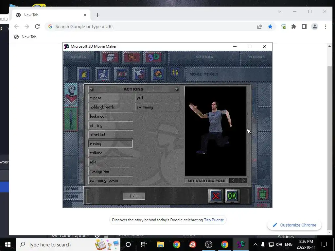Click the actor preview pane

[x=216, y=131]
